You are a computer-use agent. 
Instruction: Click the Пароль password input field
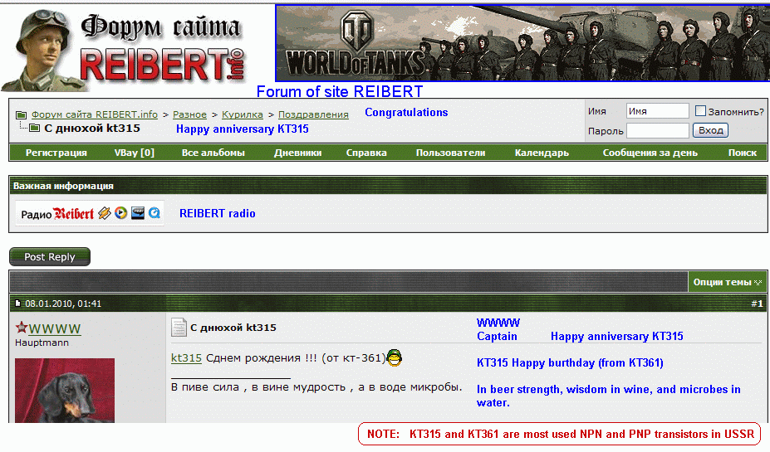click(658, 131)
